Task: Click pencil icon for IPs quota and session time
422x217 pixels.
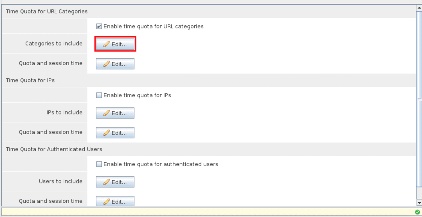Action: pos(106,133)
